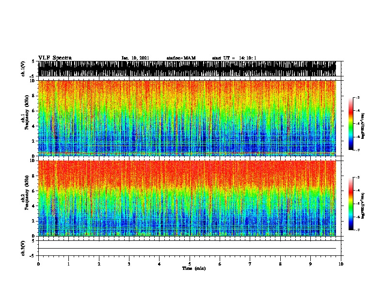Click the "-3" tick on ch.1 colorbar
Image resolution: width=384 pixels, height=296 pixels.
pos(358,98)
